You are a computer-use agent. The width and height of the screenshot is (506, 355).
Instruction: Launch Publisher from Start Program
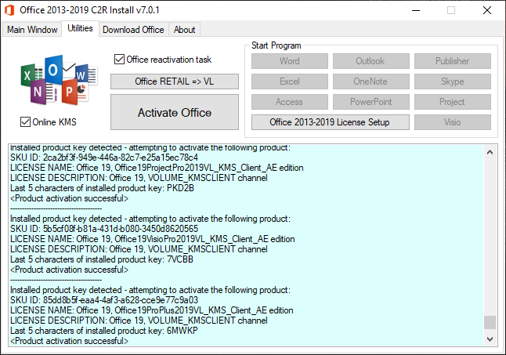[x=453, y=61]
